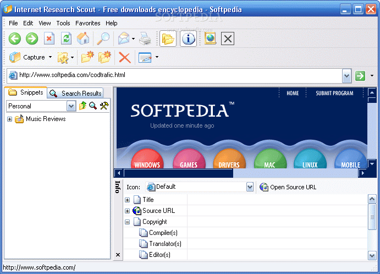Screen dimensions: 380x274
Task: Click the MAC category ball
Action: [x=270, y=160]
